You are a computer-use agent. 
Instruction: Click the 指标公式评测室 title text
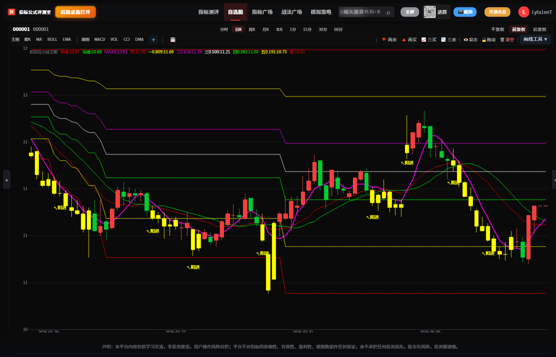click(x=35, y=12)
